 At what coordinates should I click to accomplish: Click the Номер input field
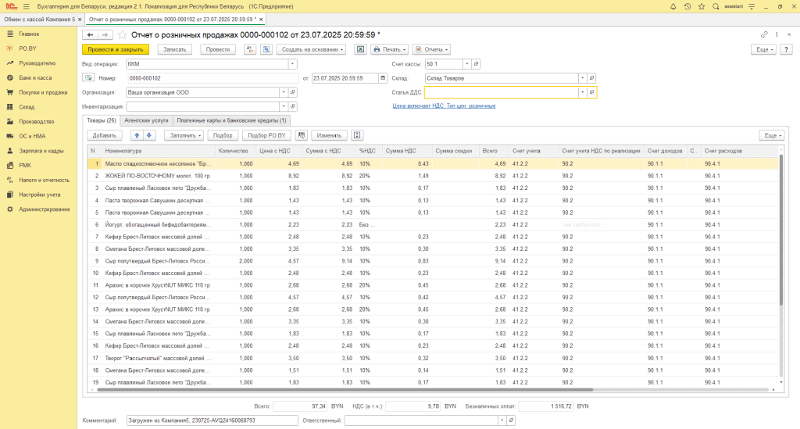coord(213,78)
